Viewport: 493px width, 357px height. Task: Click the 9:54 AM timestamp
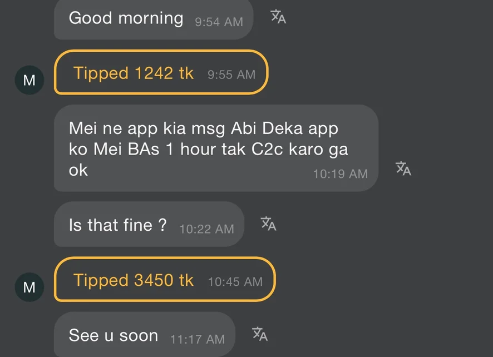pos(219,22)
